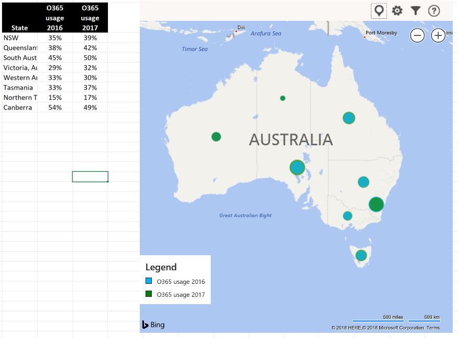Click the 500 km scale label

click(432, 317)
